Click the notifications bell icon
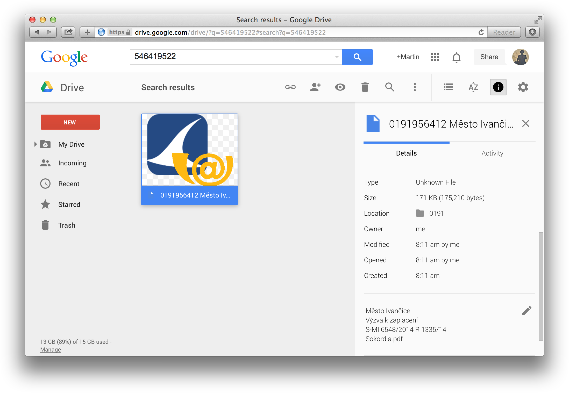Screen dimensions: 569x393 pos(456,57)
